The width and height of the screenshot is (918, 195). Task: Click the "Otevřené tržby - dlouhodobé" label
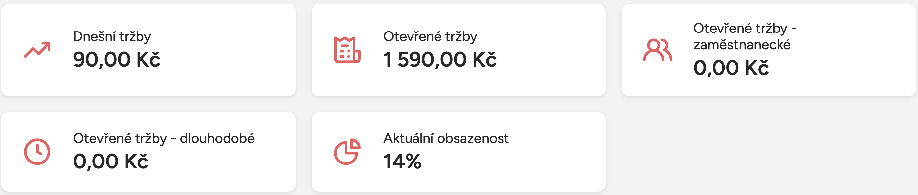click(x=163, y=138)
